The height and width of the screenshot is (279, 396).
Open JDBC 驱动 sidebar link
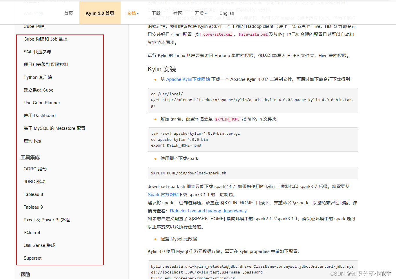(34, 182)
